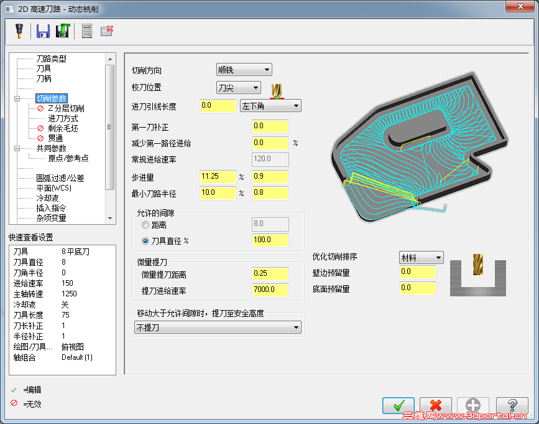
Task: Open the 不提刀 retract dropdown
Action: click(218, 327)
